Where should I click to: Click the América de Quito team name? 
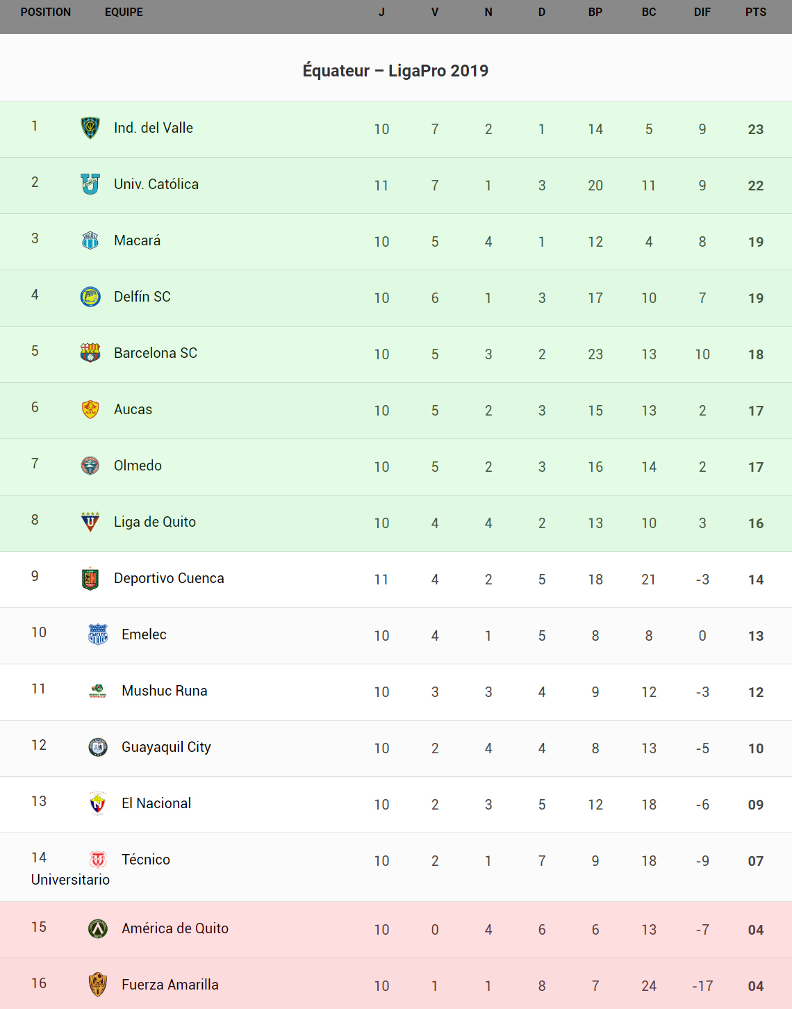click(175, 928)
